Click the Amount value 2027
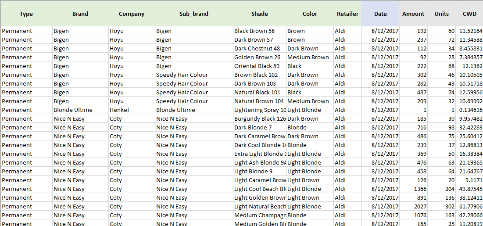 click(x=413, y=207)
